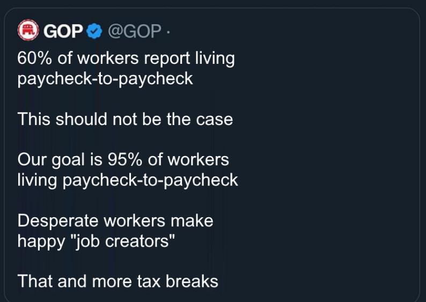Click the GOP elephant profile avatar
The height and width of the screenshot is (302, 426).
tap(28, 30)
